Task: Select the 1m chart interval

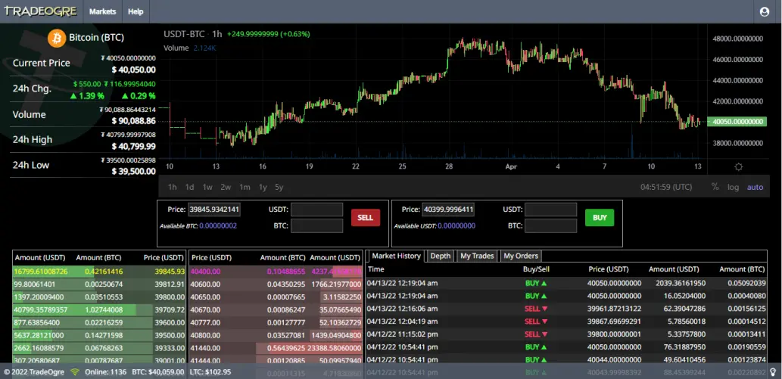Action: click(245, 187)
